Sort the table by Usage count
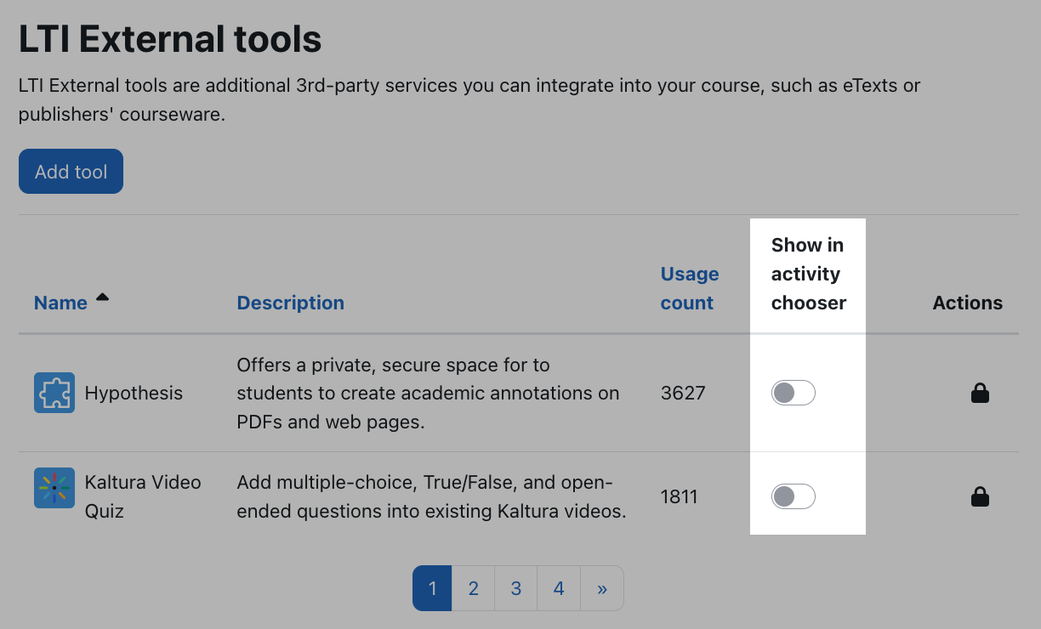This screenshot has height=629, width=1041. pyautogui.click(x=690, y=288)
